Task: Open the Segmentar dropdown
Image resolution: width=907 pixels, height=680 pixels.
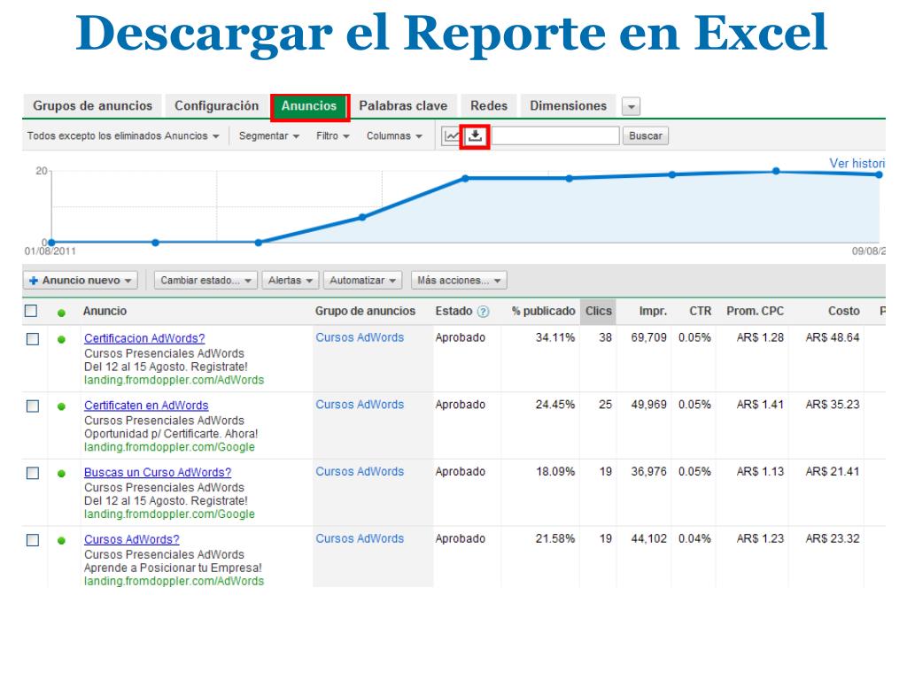Action: [269, 135]
